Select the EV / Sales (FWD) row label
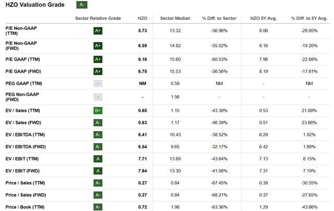Viewport: 334px width, 211px height. (x=23, y=123)
